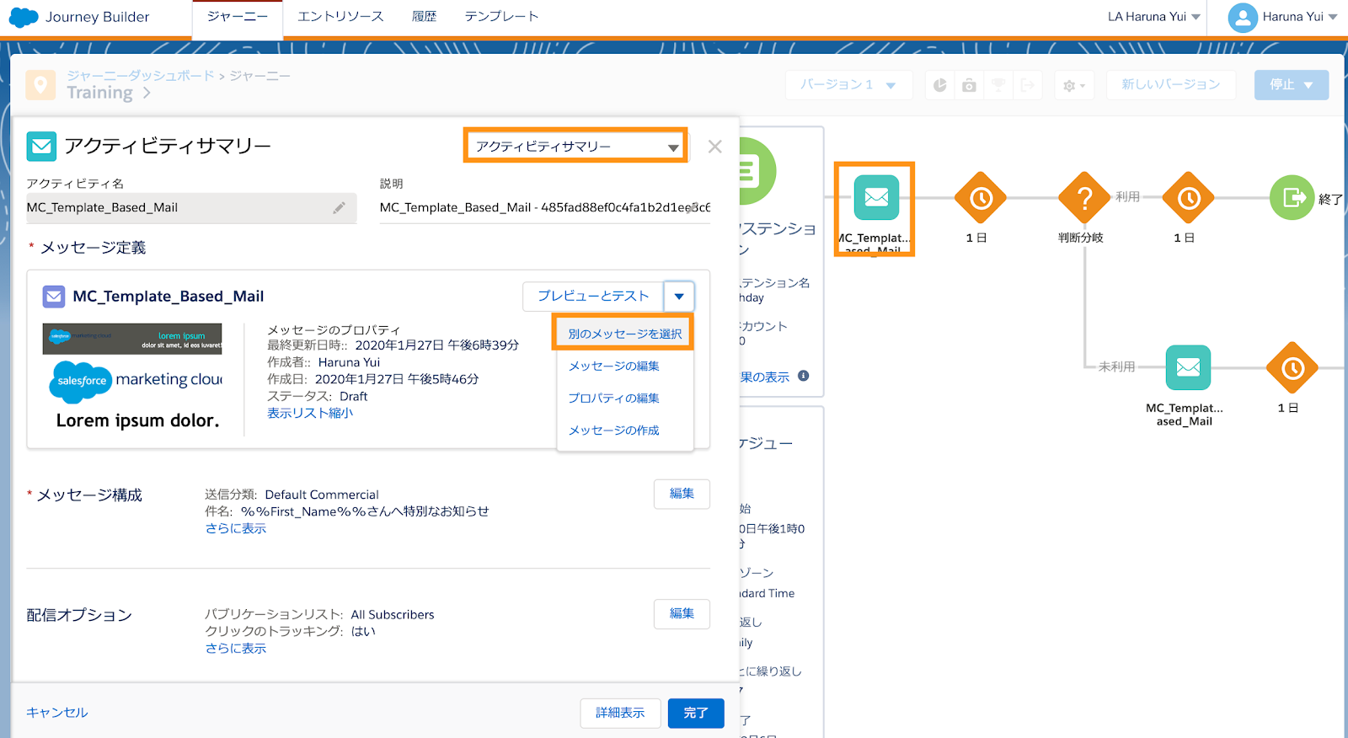The width and height of the screenshot is (1348, 738).
Task: Click the wait clock in 未利用 branch
Action: click(1292, 367)
